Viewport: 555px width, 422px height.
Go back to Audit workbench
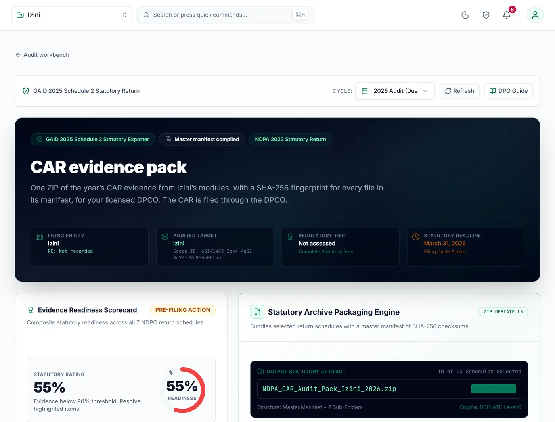pos(42,55)
